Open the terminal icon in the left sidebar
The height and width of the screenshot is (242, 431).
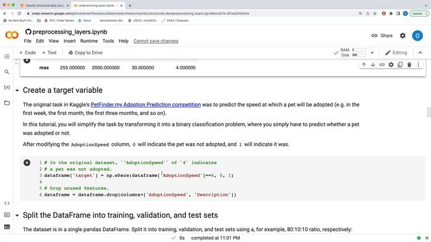pos(7,227)
